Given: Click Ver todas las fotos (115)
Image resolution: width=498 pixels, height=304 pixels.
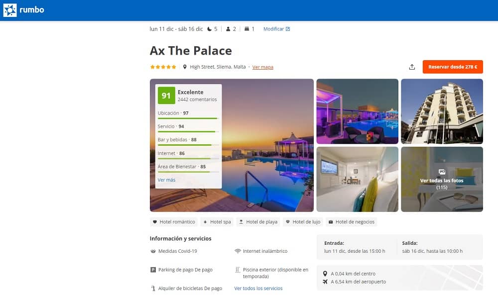Looking at the screenshot, I should point(442,184).
